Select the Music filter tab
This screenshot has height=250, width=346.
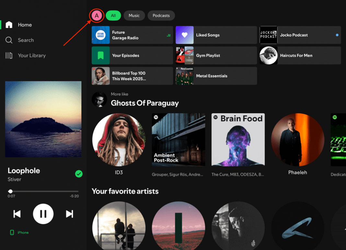coord(134,16)
